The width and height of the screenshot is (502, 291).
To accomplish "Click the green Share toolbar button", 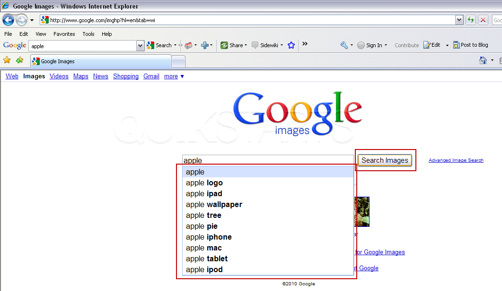I will point(231,45).
